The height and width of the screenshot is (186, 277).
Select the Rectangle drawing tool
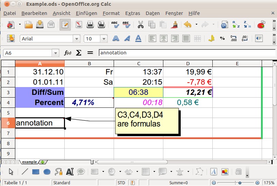click(x=36, y=171)
